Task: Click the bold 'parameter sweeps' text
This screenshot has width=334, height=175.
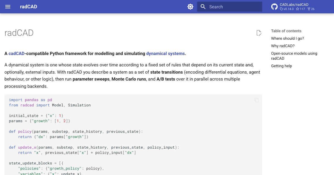Action: click(x=91, y=79)
